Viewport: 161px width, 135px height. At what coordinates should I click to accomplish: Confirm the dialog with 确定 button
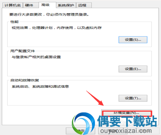point(81,131)
